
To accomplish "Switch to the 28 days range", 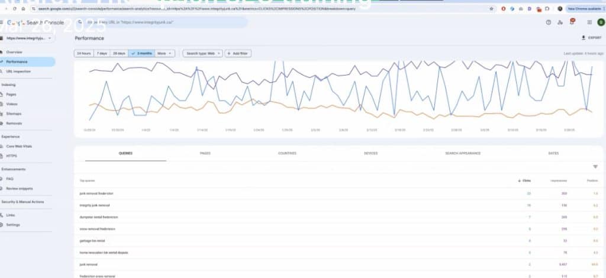I will point(119,53).
